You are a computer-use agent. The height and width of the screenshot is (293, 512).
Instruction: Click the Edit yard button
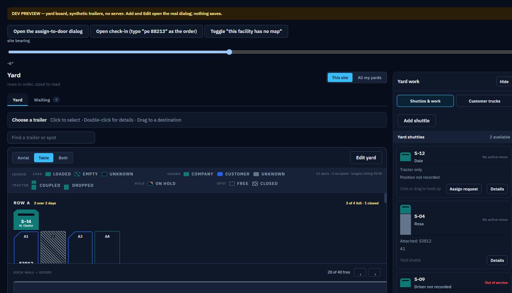(366, 157)
